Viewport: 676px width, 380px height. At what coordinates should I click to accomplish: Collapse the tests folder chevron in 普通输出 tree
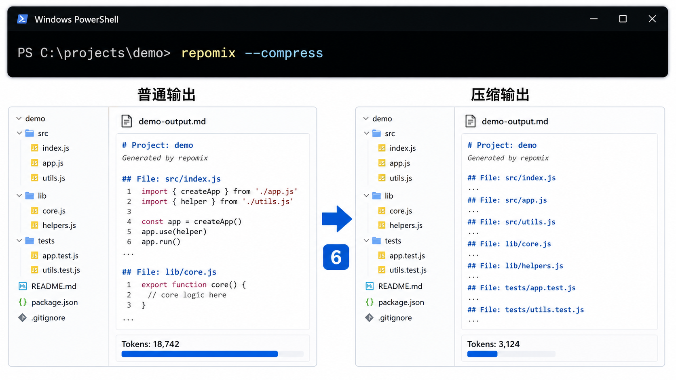(x=19, y=241)
